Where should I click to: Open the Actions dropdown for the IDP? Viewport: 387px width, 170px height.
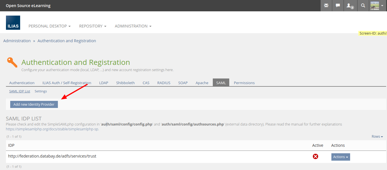click(x=340, y=157)
